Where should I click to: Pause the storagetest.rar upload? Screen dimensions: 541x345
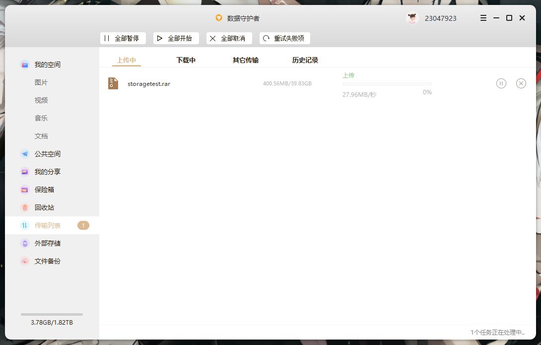click(x=501, y=83)
